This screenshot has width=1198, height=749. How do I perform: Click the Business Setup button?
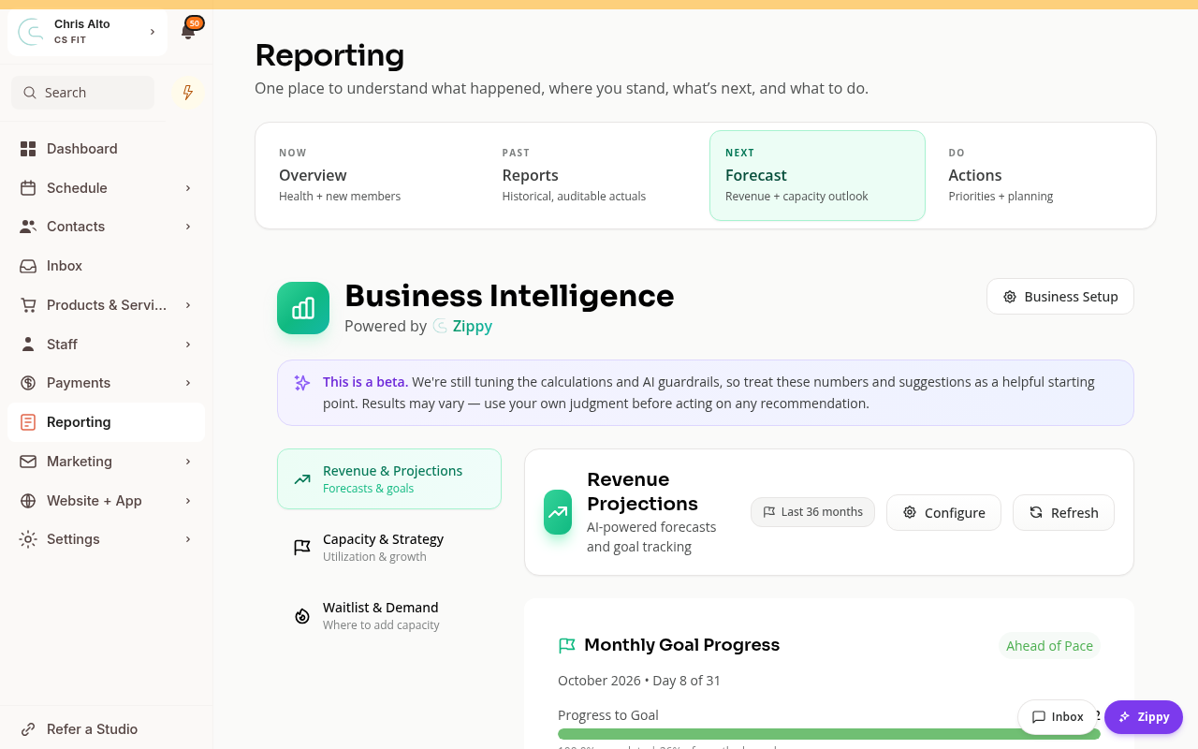pyautogui.click(x=1060, y=297)
